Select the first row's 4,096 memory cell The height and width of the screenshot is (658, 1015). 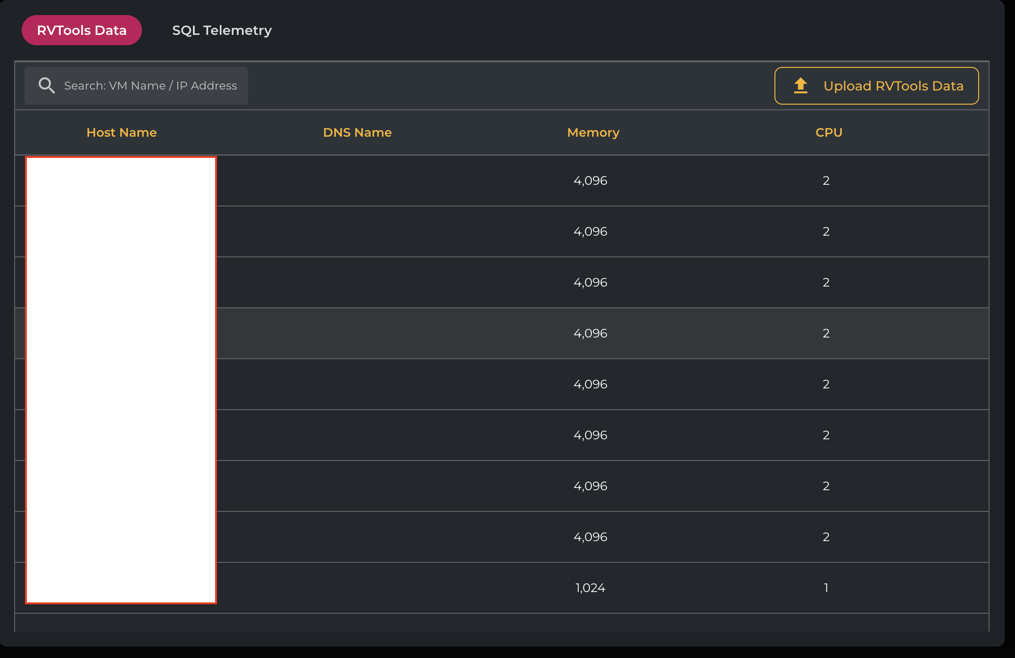pos(590,181)
